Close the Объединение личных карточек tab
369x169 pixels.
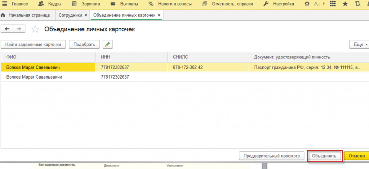(x=159, y=15)
